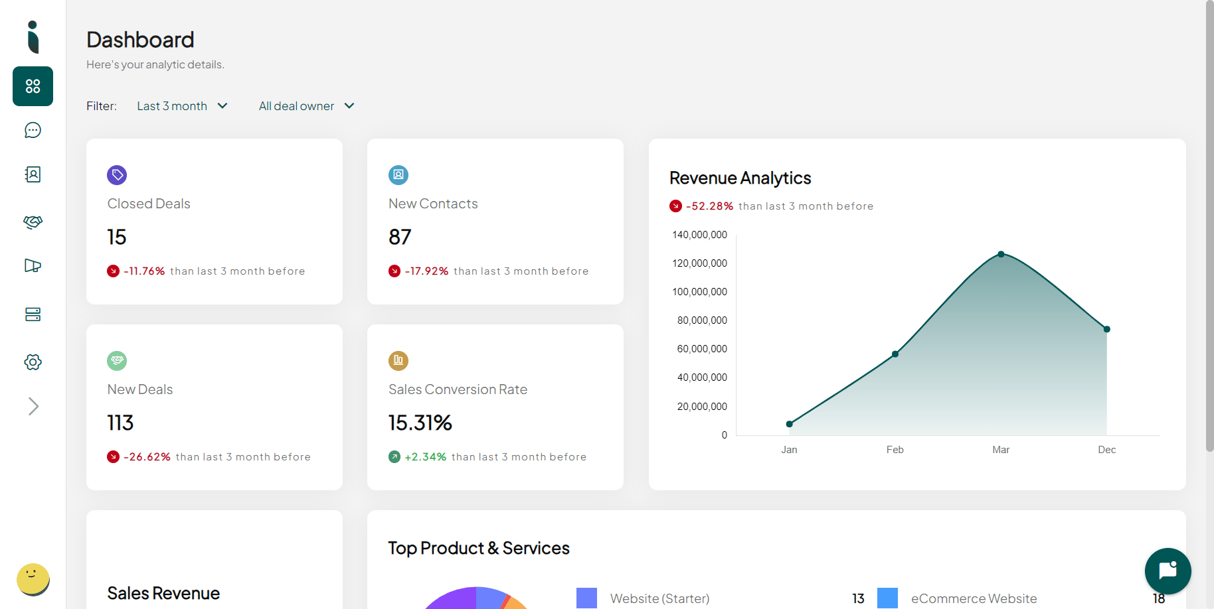Open the Dashboard sidebar icon

coord(33,86)
